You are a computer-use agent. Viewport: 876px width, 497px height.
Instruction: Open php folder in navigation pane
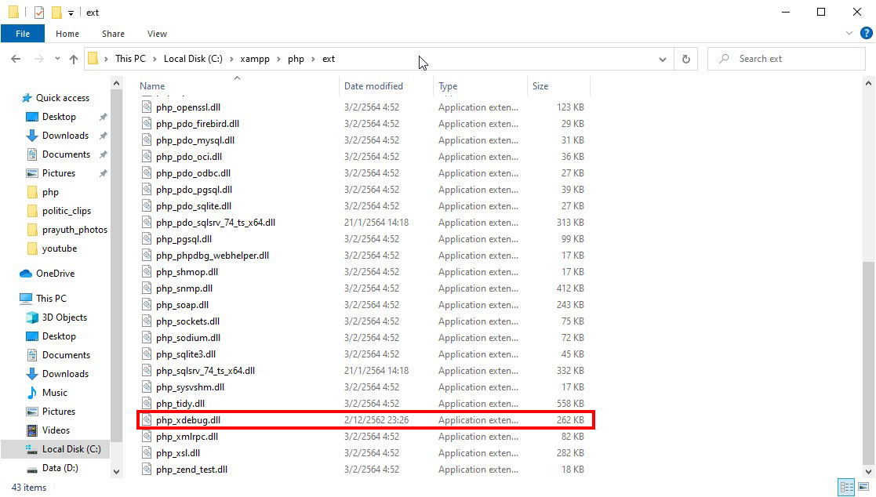click(x=50, y=192)
